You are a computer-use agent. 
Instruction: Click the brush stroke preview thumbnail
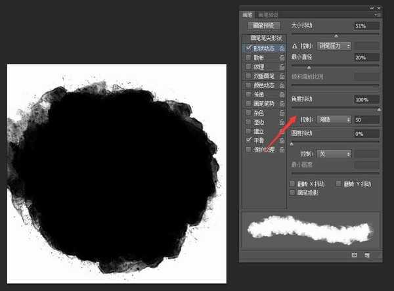(311, 230)
